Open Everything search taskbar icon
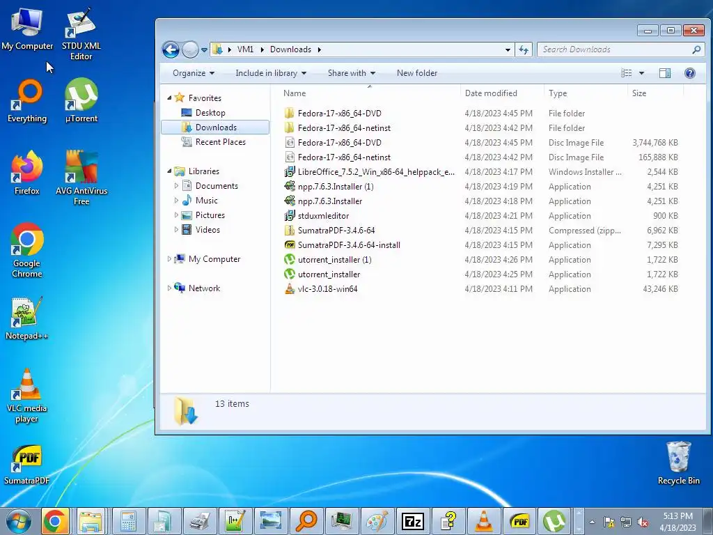713x535 pixels. (x=306, y=521)
